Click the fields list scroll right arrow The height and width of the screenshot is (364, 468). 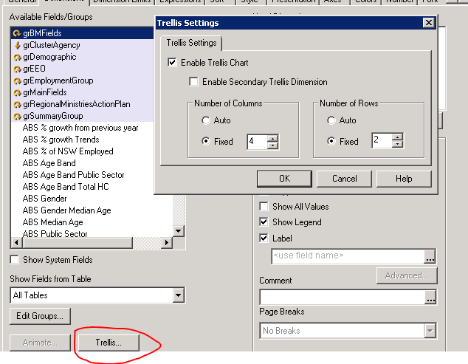pos(167,243)
